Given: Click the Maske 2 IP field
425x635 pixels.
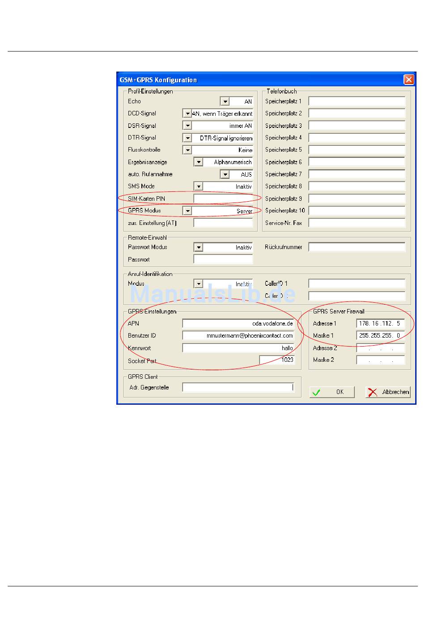Looking at the screenshot, I should (x=381, y=360).
